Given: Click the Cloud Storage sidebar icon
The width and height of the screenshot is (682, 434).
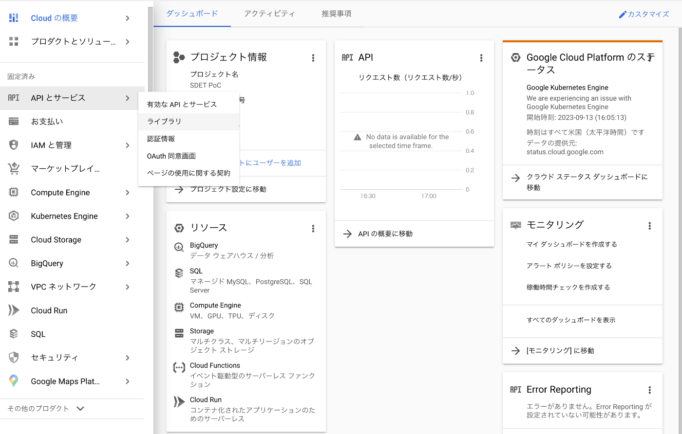Looking at the screenshot, I should (x=14, y=240).
